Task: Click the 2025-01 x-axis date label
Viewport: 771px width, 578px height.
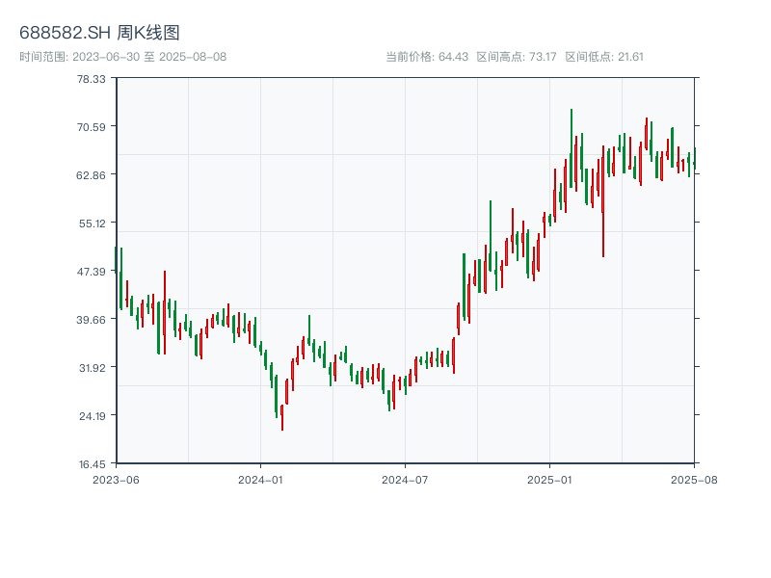Action: point(549,479)
